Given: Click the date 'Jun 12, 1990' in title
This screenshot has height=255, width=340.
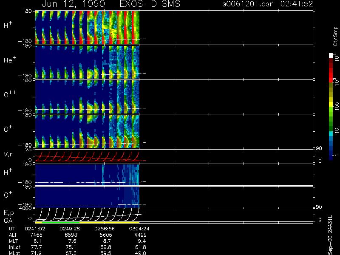Looking at the screenshot, I should (x=73, y=4).
